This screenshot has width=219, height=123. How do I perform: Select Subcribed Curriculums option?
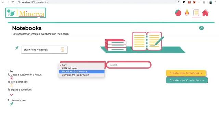[81, 72]
